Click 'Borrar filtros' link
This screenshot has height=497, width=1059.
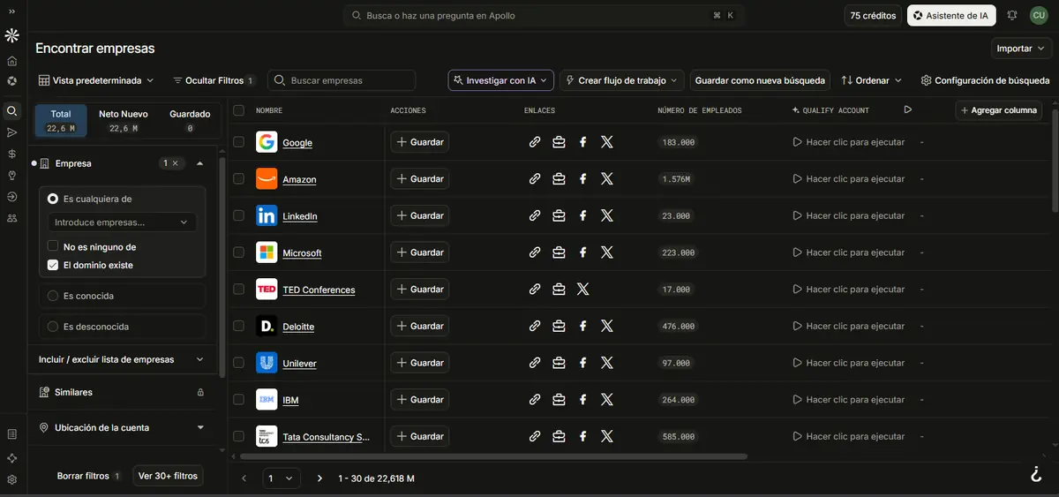click(85, 476)
